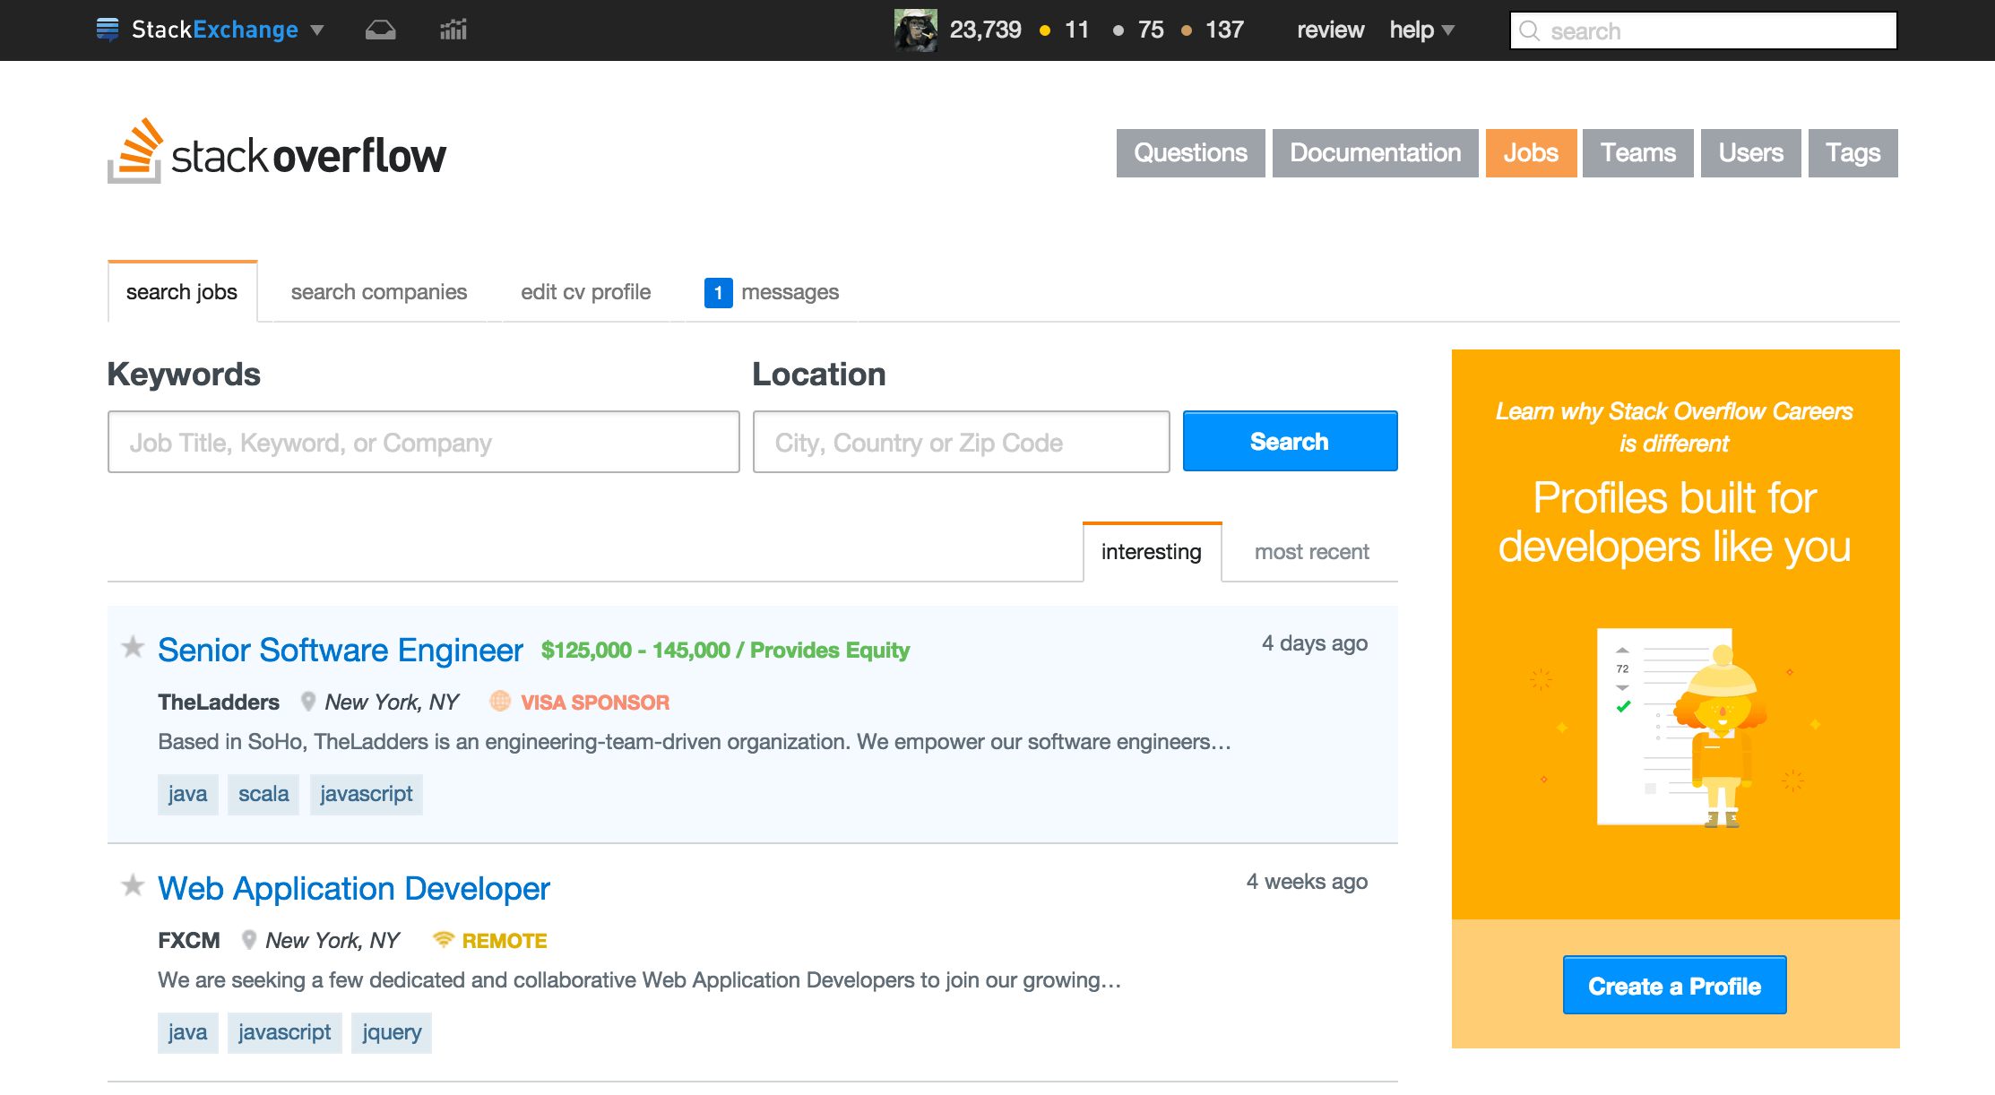View achievements via the bar chart icon
This screenshot has height=1095, width=1995.
coord(453,29)
